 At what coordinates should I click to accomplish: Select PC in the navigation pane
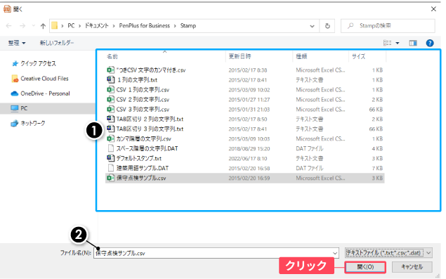(x=24, y=108)
